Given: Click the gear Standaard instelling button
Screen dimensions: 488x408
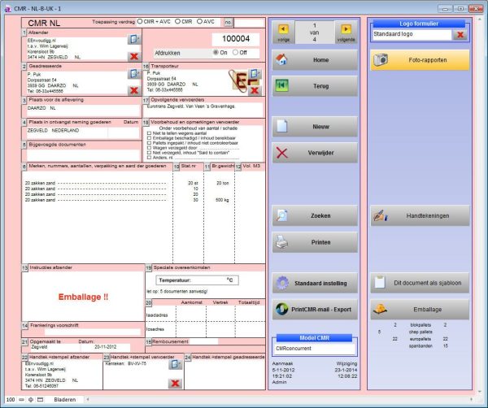Looking at the screenshot, I should point(315,283).
